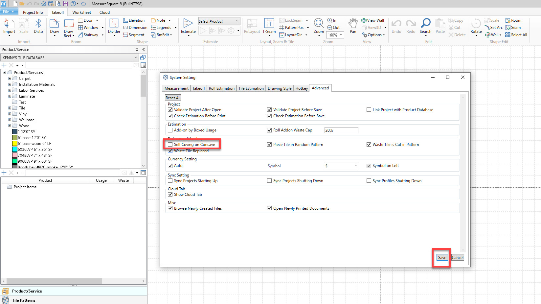The width and height of the screenshot is (541, 304).
Task: Add a new product with the plus icon
Action: pyautogui.click(x=4, y=65)
